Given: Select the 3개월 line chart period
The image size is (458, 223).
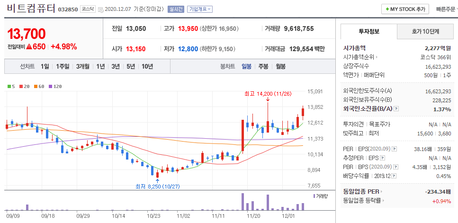Looking at the screenshot, I should (x=83, y=67).
